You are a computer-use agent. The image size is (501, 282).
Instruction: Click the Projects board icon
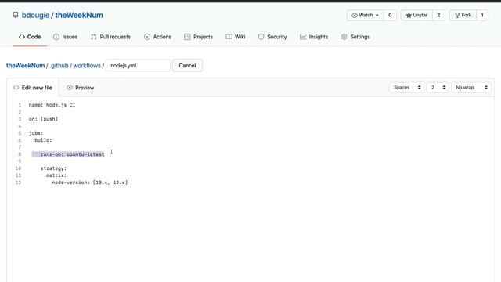(187, 37)
